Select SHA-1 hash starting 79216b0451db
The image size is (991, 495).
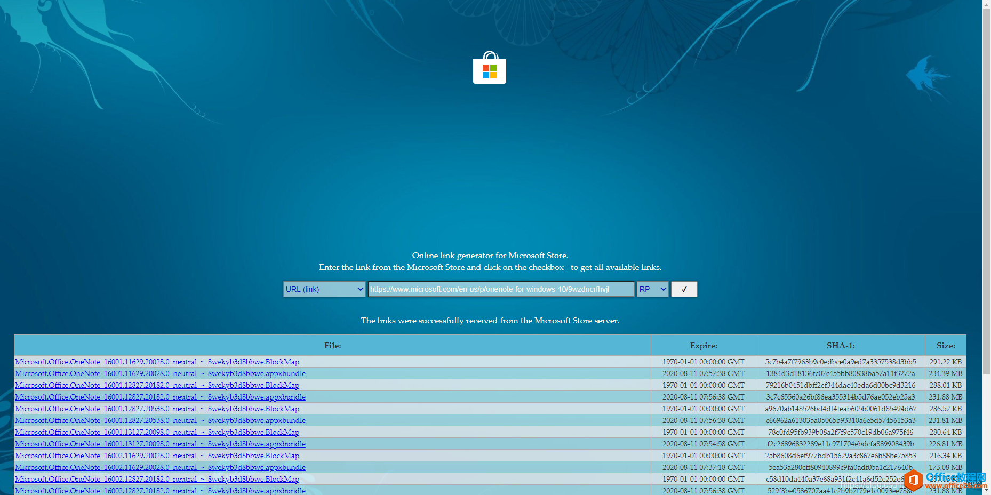[x=841, y=385]
